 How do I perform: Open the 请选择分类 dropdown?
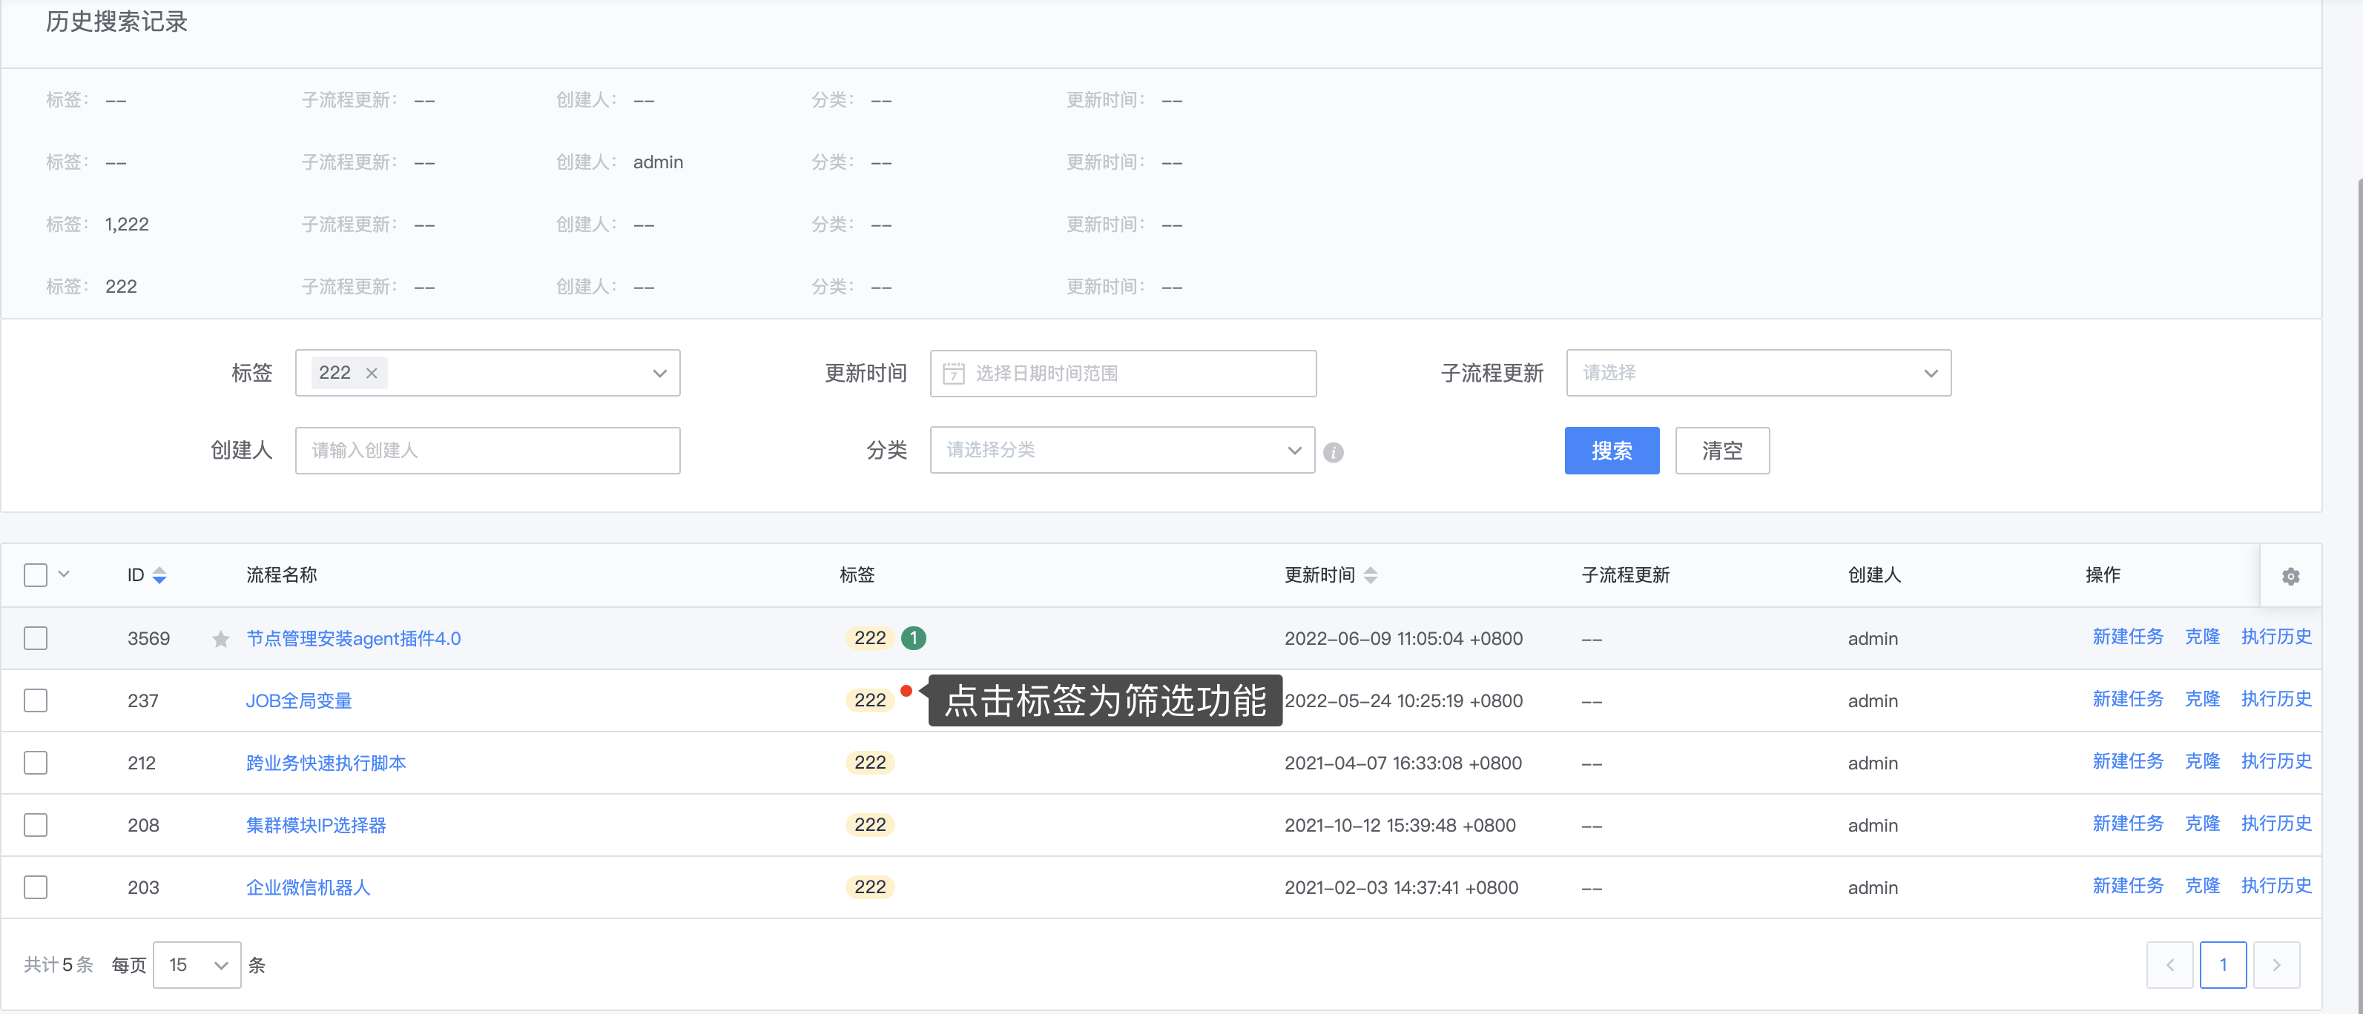[x=1121, y=450]
